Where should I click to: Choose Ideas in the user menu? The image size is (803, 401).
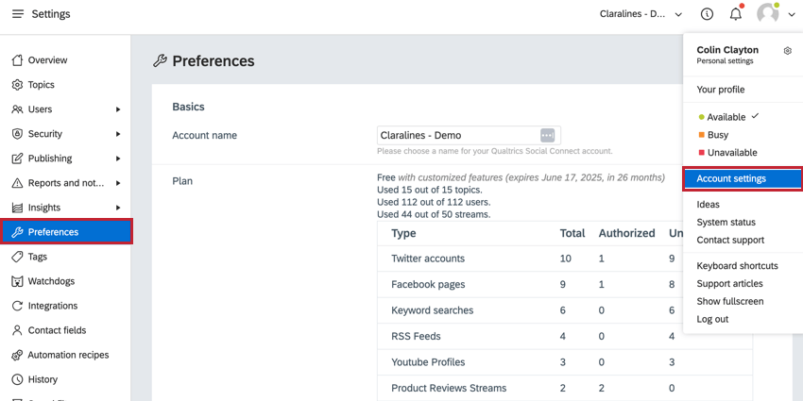[x=708, y=205]
